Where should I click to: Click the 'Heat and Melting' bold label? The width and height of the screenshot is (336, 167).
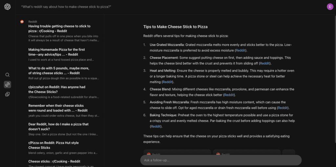162,70
